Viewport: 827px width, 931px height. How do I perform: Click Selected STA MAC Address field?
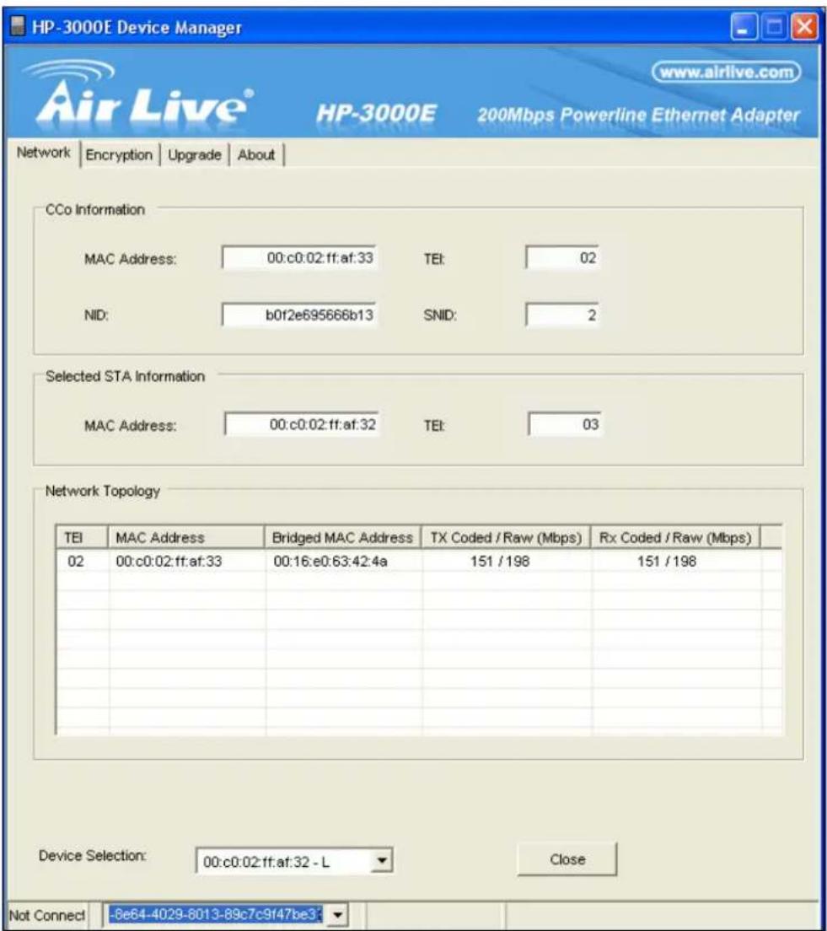tap(302, 424)
